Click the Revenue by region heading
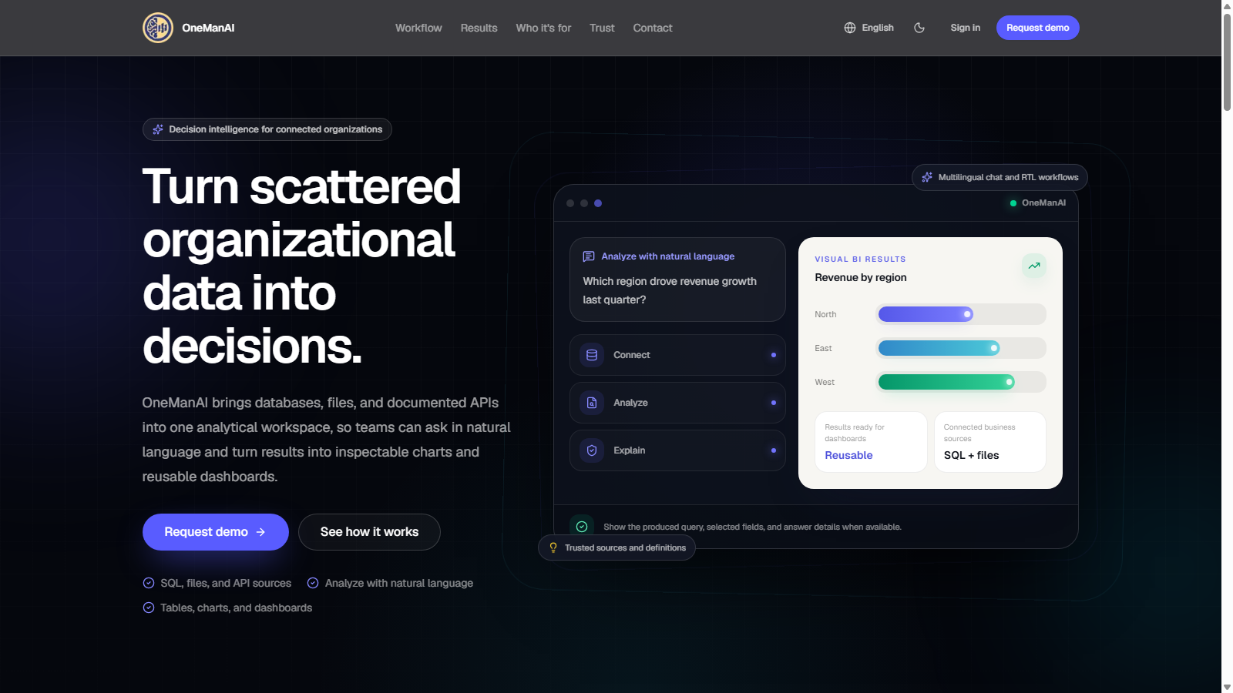The image size is (1233, 693). [x=861, y=277]
